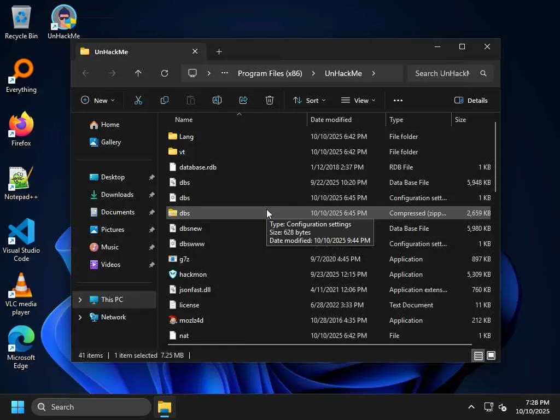Open the See more ellipsis menu

coord(398,101)
